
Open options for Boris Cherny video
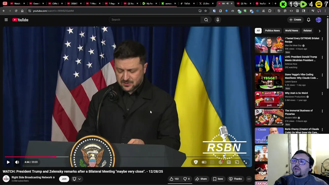[x=322, y=129]
